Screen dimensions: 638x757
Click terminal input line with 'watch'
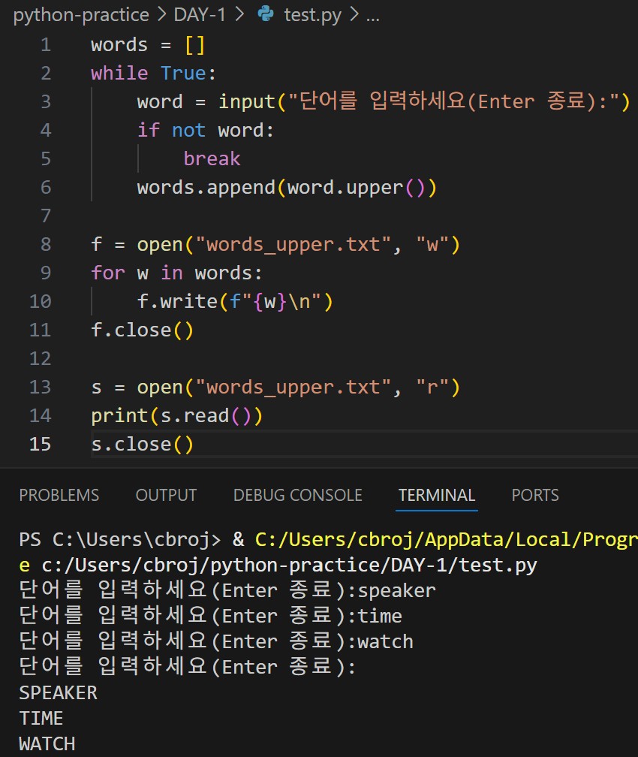(216, 641)
